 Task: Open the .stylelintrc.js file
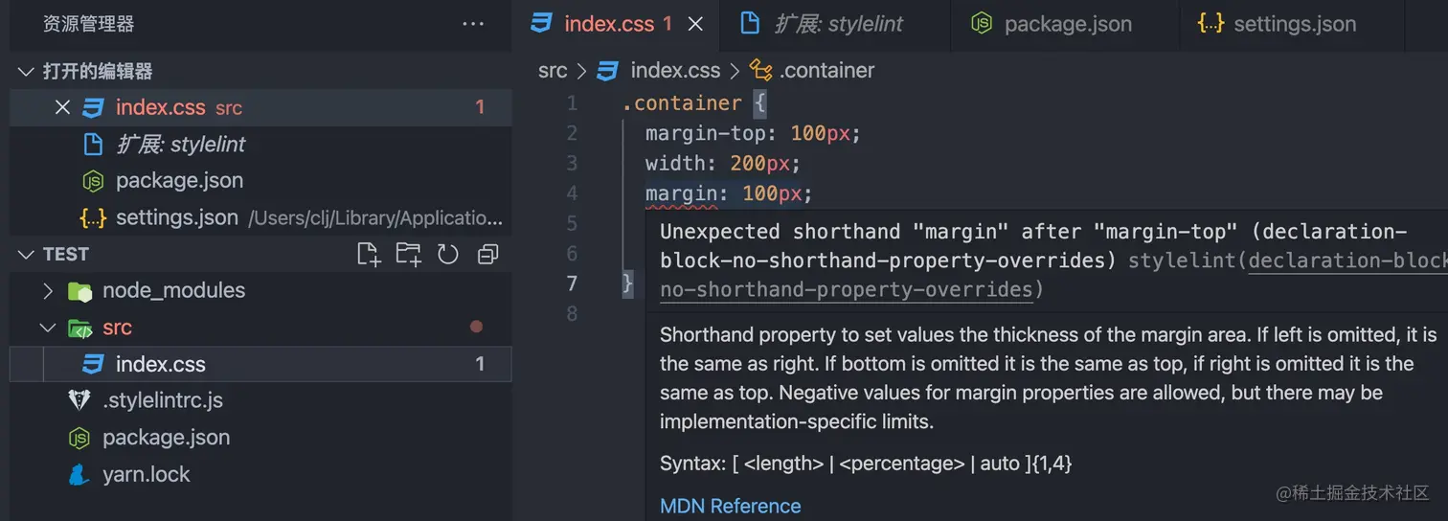click(260, 400)
